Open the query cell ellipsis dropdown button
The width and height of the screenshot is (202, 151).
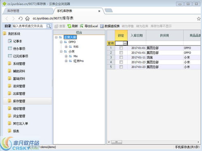pos(125,43)
